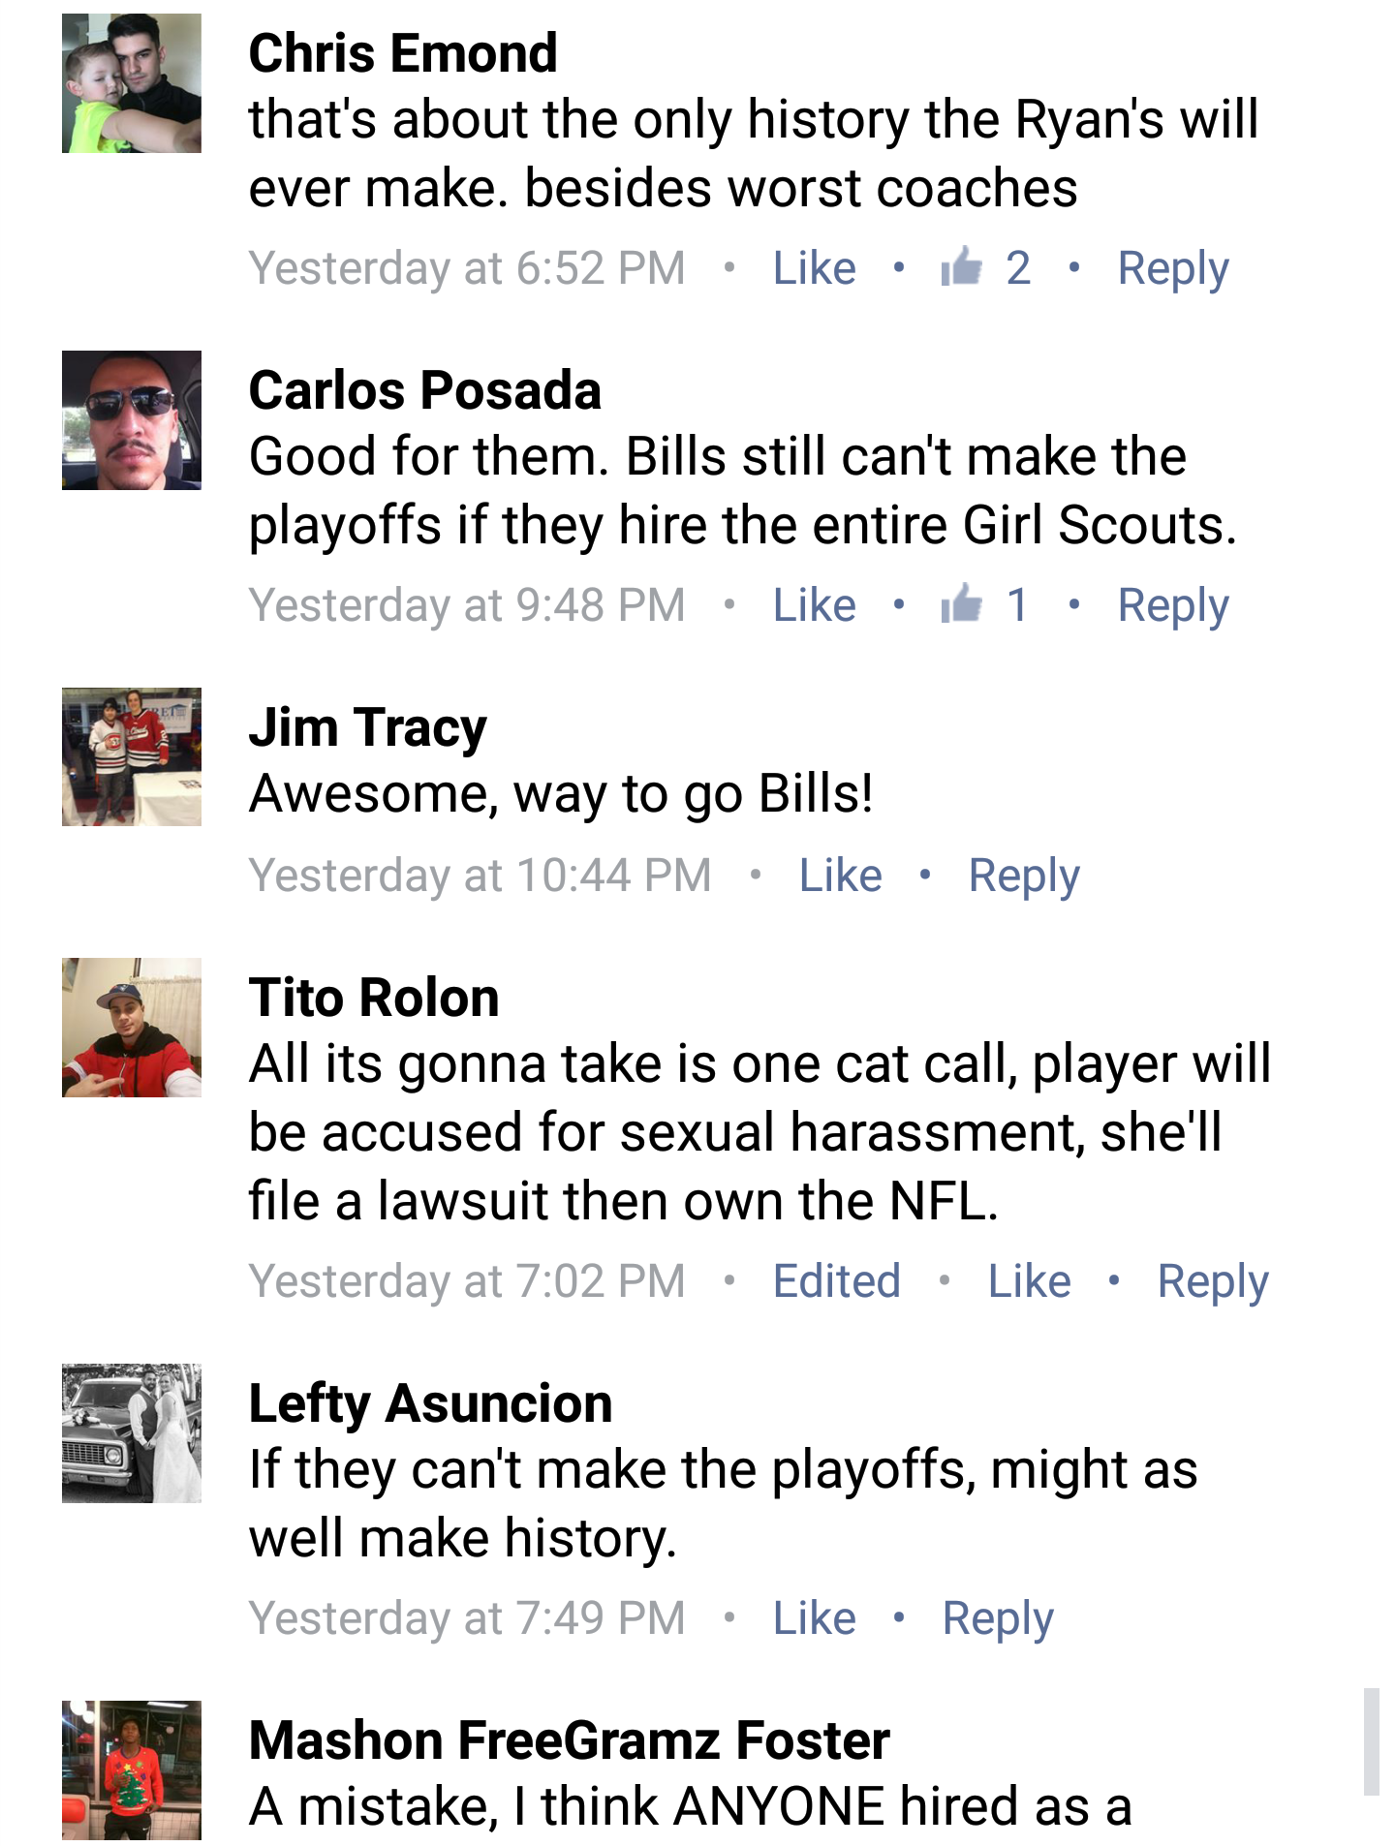This screenshot has height=1846, width=1395.
Task: Reply to Carlos Posada's comment
Action: [x=1172, y=605]
